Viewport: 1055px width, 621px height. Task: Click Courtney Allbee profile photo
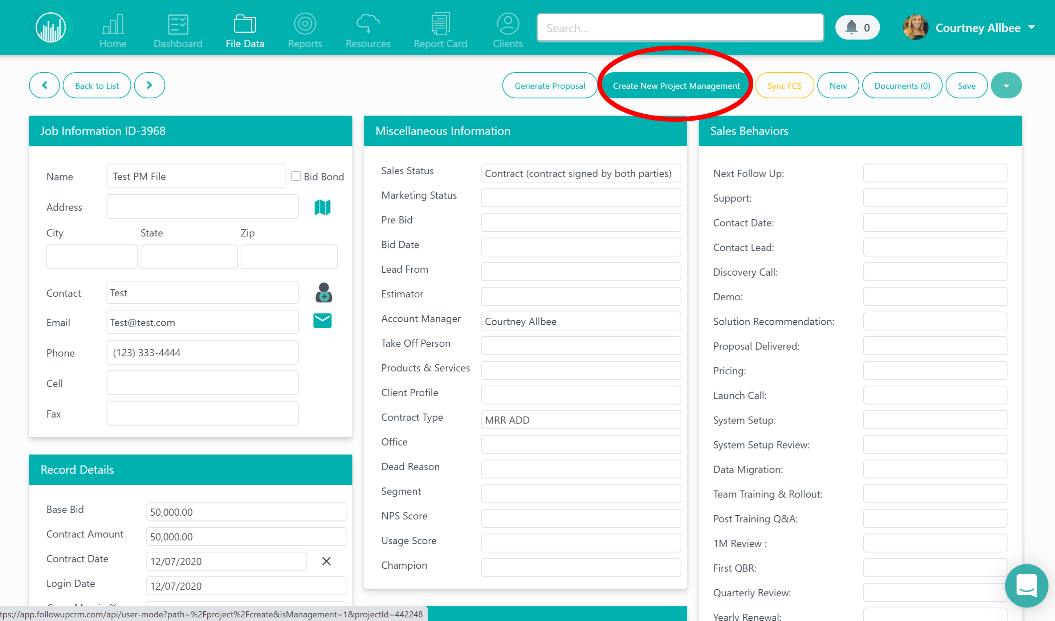(x=916, y=28)
